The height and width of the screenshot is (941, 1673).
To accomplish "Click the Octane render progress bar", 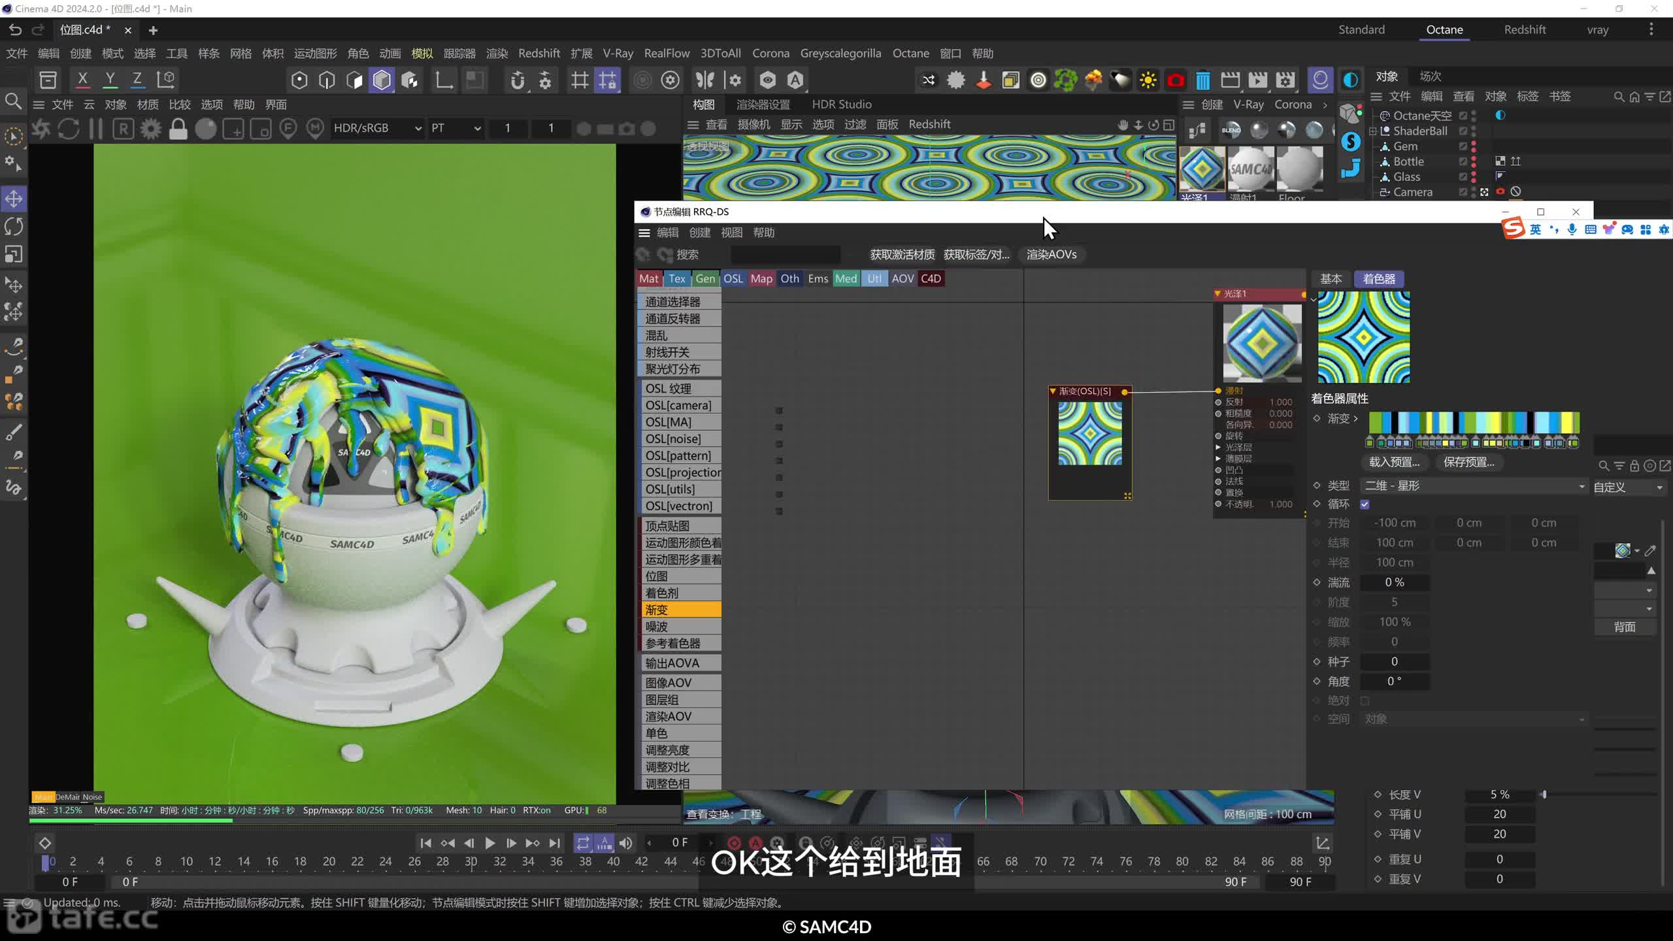I will (x=355, y=820).
